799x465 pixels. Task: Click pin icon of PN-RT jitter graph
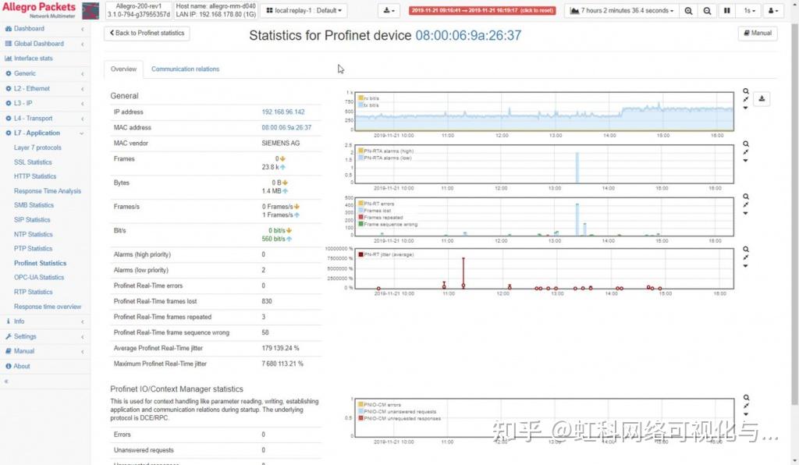tap(745, 257)
